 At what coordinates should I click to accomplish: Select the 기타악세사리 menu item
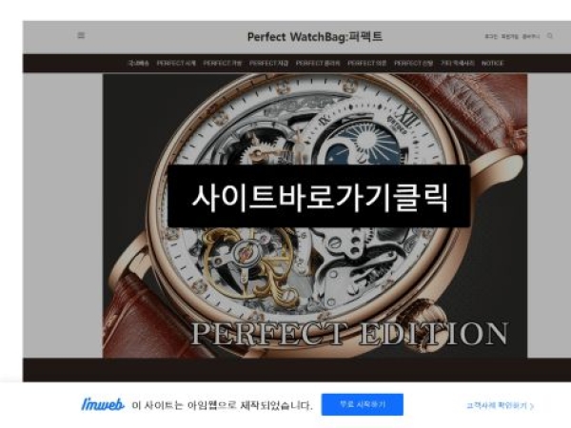coord(458,64)
